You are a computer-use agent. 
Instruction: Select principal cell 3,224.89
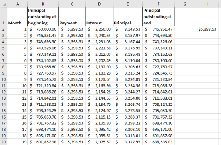tap(128, 79)
